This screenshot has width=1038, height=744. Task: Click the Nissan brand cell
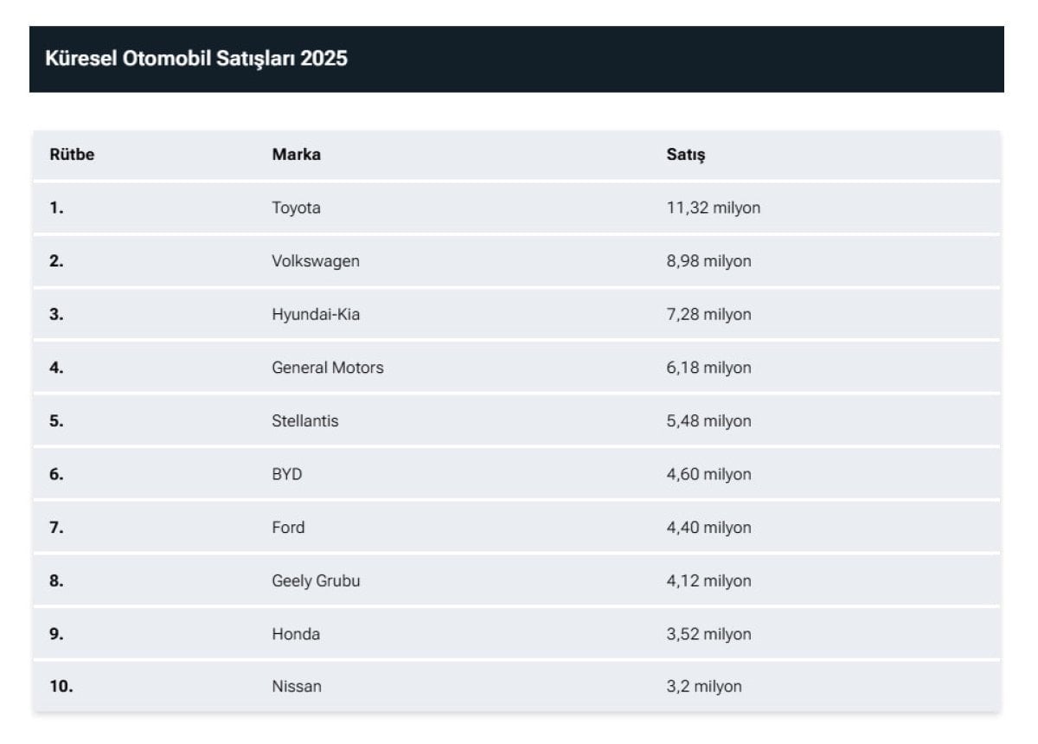point(296,687)
